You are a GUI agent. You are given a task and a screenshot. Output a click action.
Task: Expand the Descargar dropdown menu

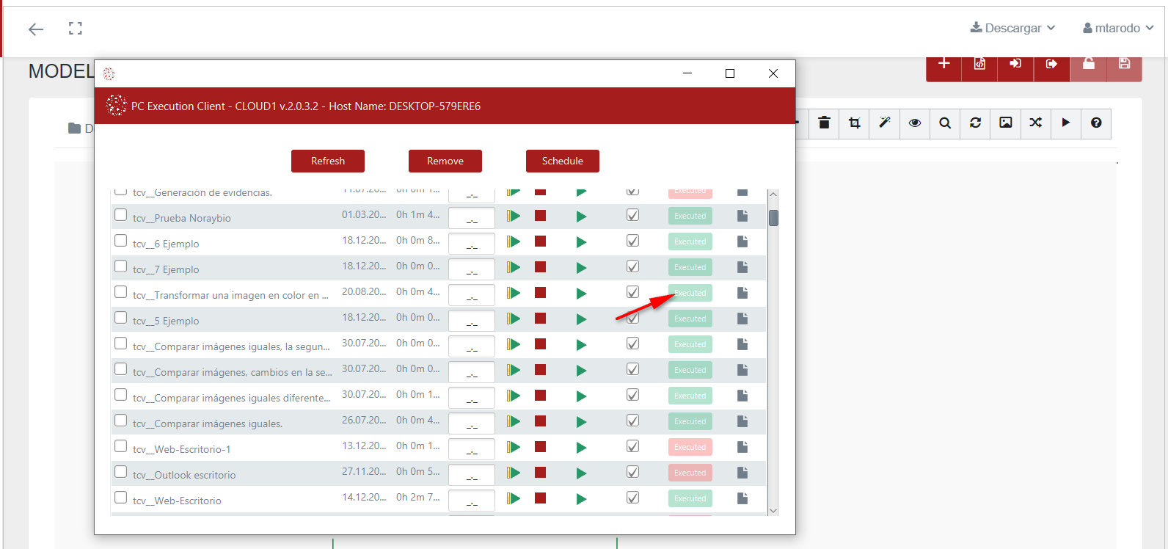(x=1012, y=28)
